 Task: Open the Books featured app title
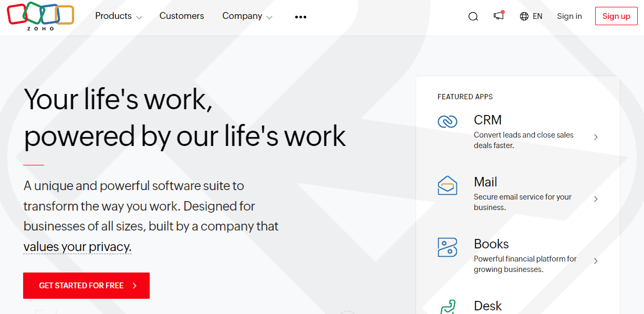coord(491,244)
